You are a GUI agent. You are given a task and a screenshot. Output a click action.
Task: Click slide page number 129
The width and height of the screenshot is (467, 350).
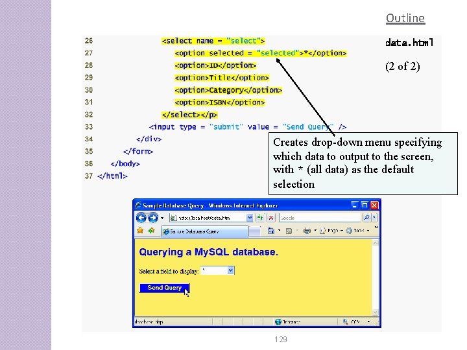pos(281,339)
